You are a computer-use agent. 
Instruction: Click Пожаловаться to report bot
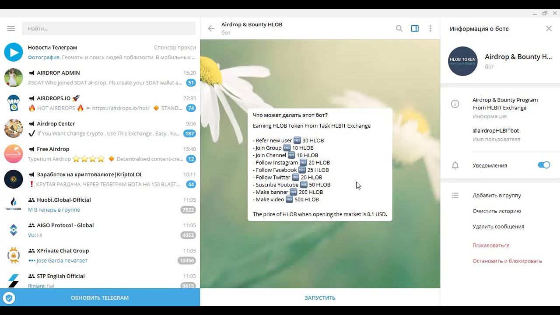[x=491, y=245]
